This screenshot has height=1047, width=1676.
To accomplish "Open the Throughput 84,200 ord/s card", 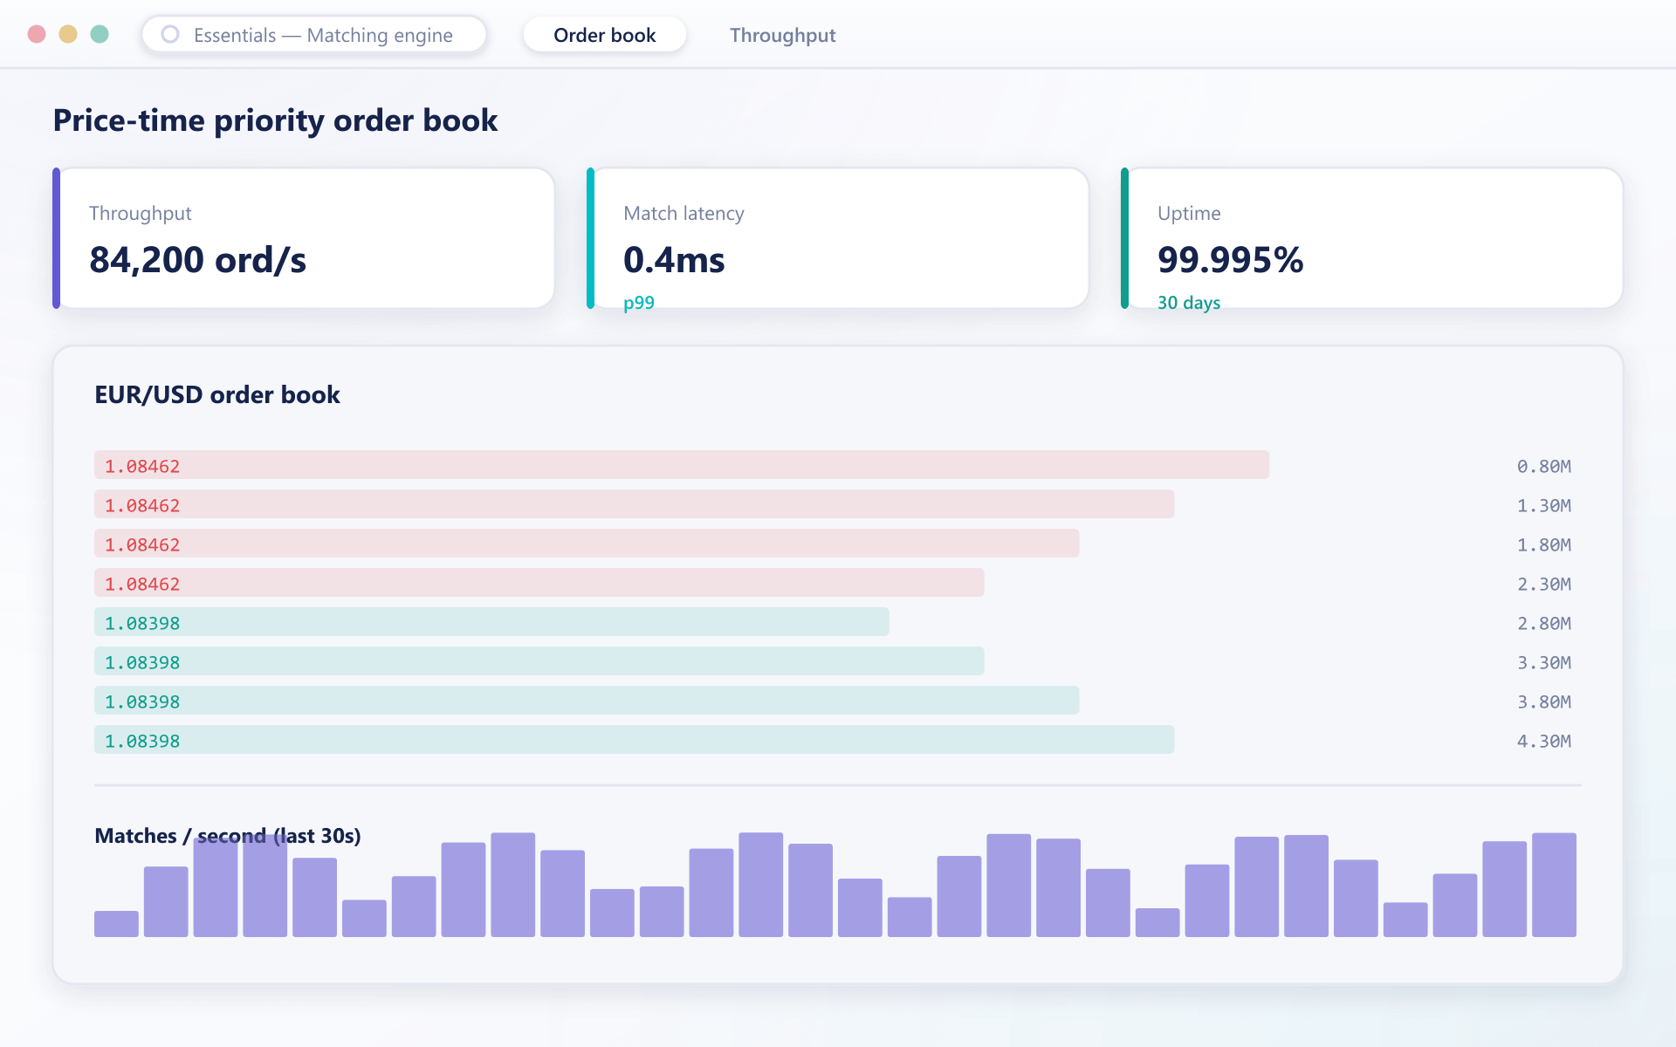I will [x=304, y=238].
